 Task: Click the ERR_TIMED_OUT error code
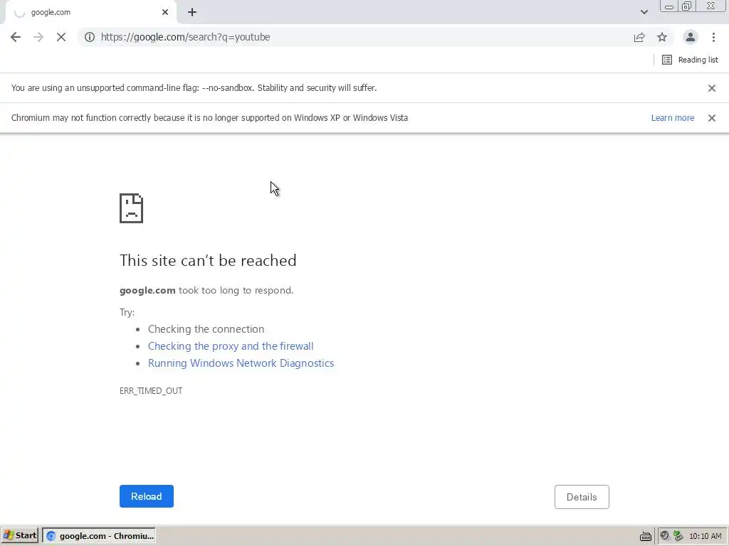click(151, 391)
